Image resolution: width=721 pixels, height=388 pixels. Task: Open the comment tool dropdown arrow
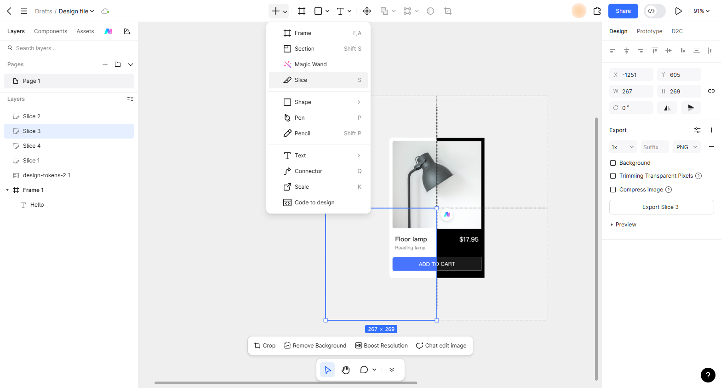[x=374, y=370]
